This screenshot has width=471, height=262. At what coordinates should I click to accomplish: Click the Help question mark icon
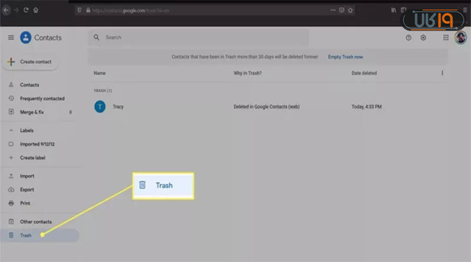click(408, 38)
